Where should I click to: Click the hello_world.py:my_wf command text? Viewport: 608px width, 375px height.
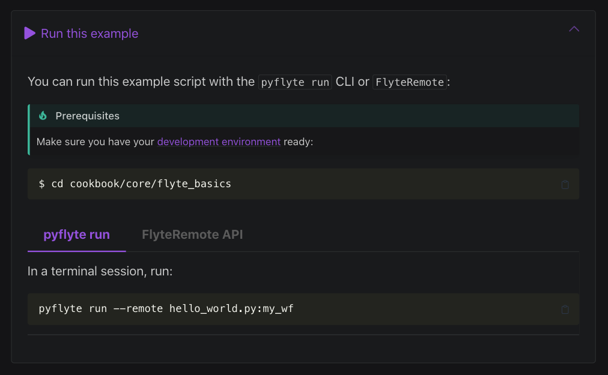[x=231, y=309]
